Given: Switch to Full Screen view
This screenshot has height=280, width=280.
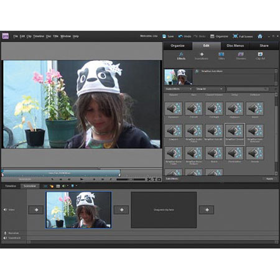Looking at the screenshot, I should tap(243, 36).
